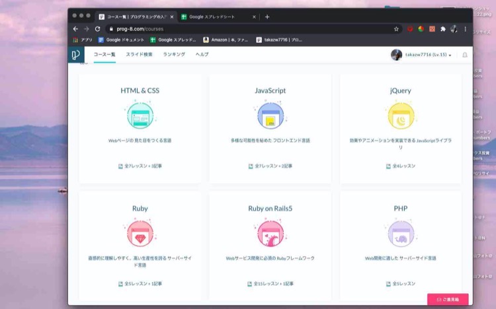The width and height of the screenshot is (496, 309).
Task: Click the Web開発に適した サーバーサイド言語 description
Action: (x=401, y=258)
